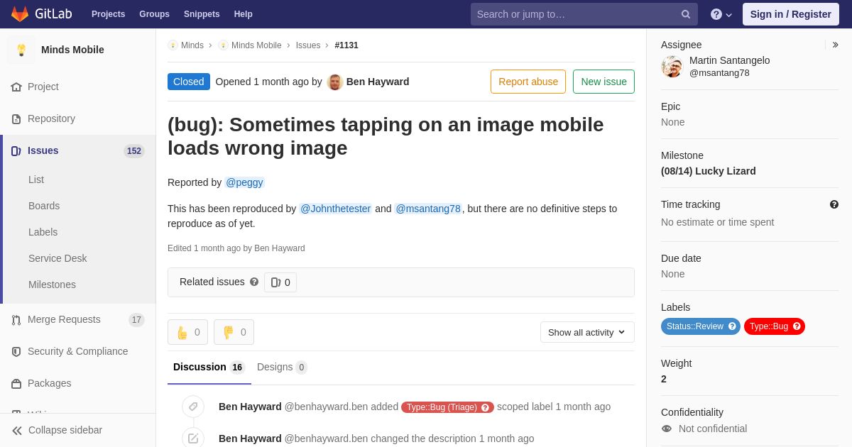Open the @peggy user mention link

click(244, 182)
